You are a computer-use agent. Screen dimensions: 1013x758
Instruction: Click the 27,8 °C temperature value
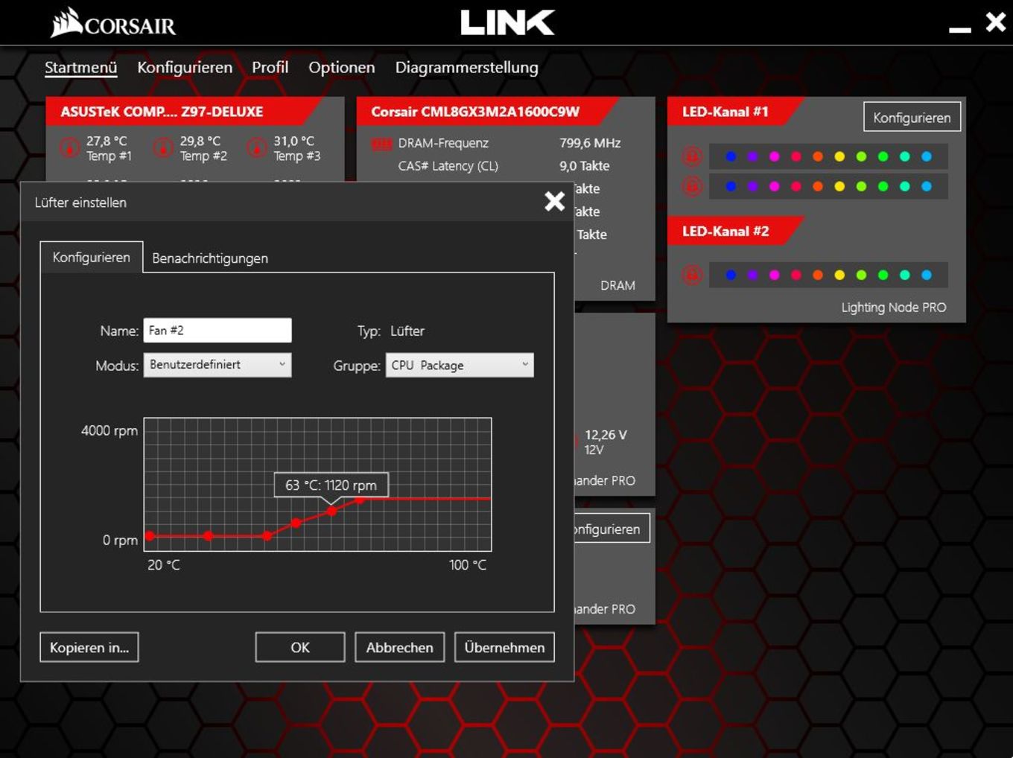[x=107, y=141]
